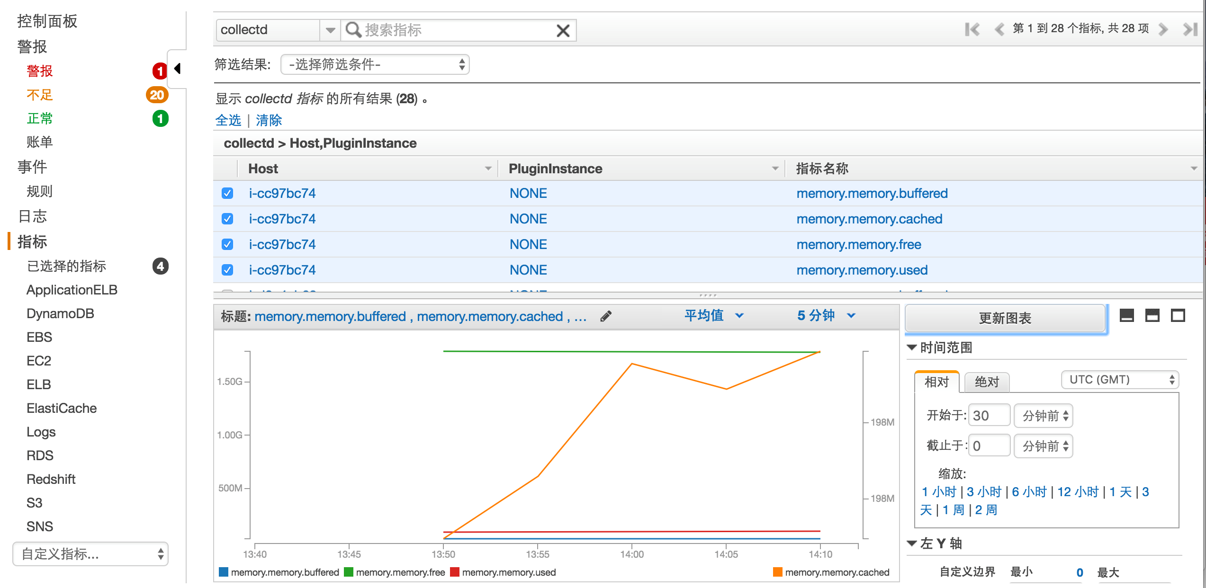This screenshot has width=1206, height=588.
Task: Open EC2 metrics in the sidebar
Action: (x=39, y=361)
